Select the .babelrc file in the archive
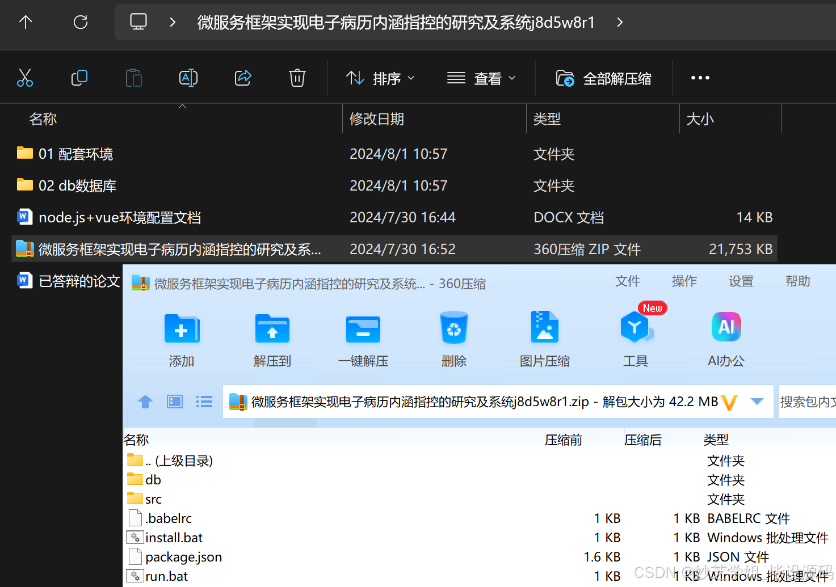Viewport: 836px width, 587px height. pos(160,518)
